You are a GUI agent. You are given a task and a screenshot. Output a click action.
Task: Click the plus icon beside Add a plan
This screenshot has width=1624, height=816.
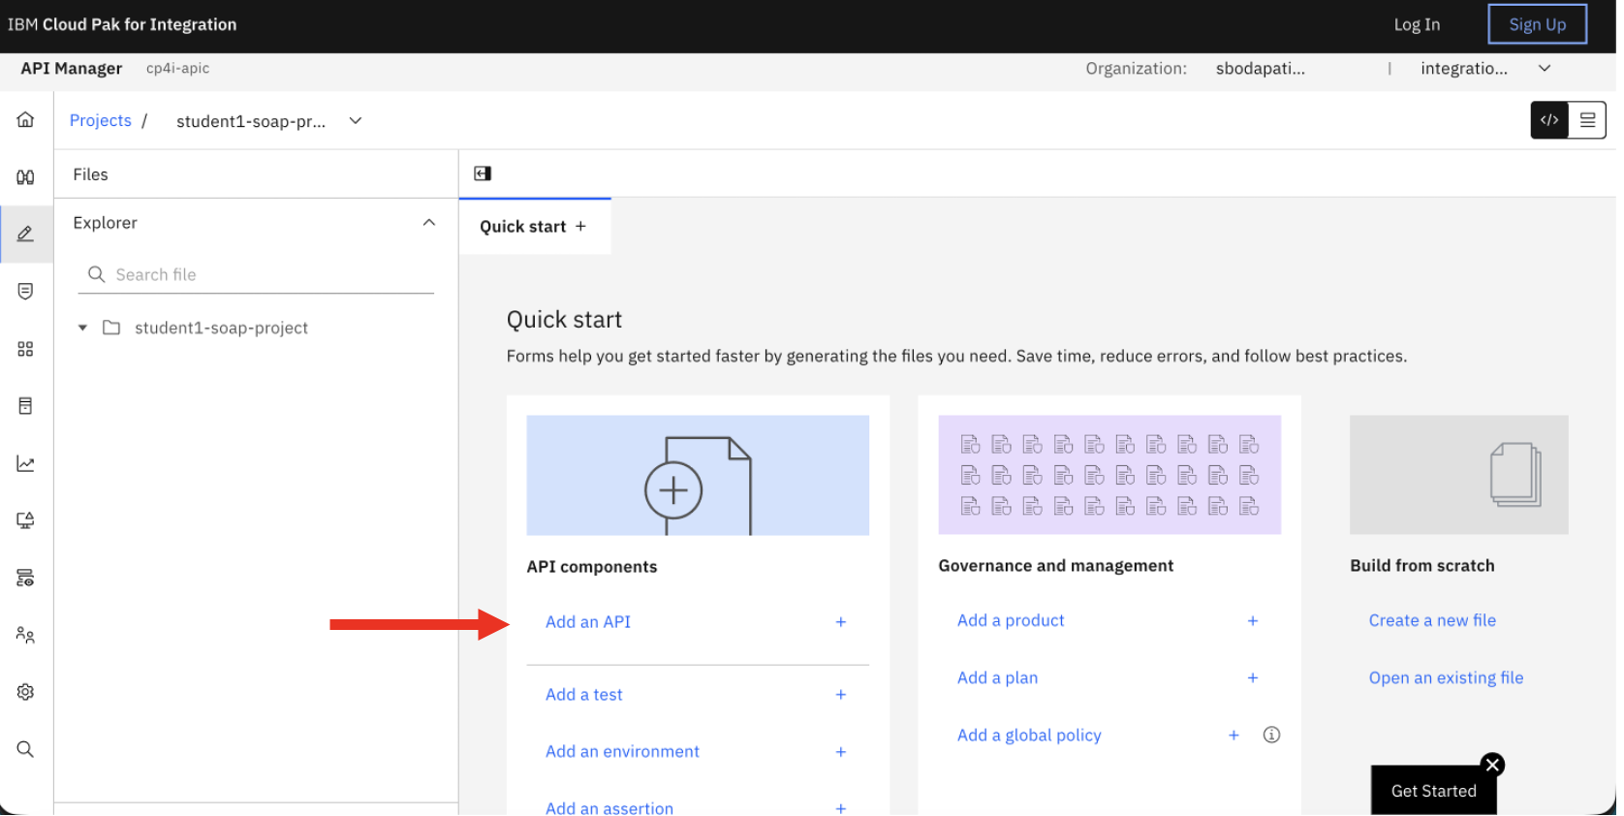point(1253,678)
